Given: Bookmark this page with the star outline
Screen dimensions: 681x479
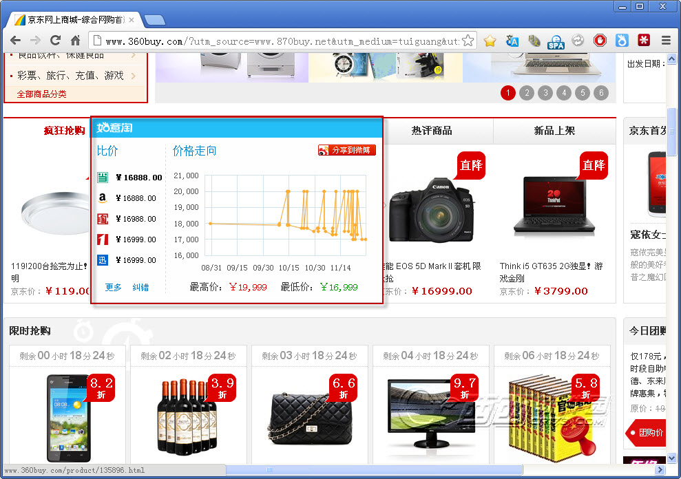Looking at the screenshot, I should pyautogui.click(x=468, y=41).
